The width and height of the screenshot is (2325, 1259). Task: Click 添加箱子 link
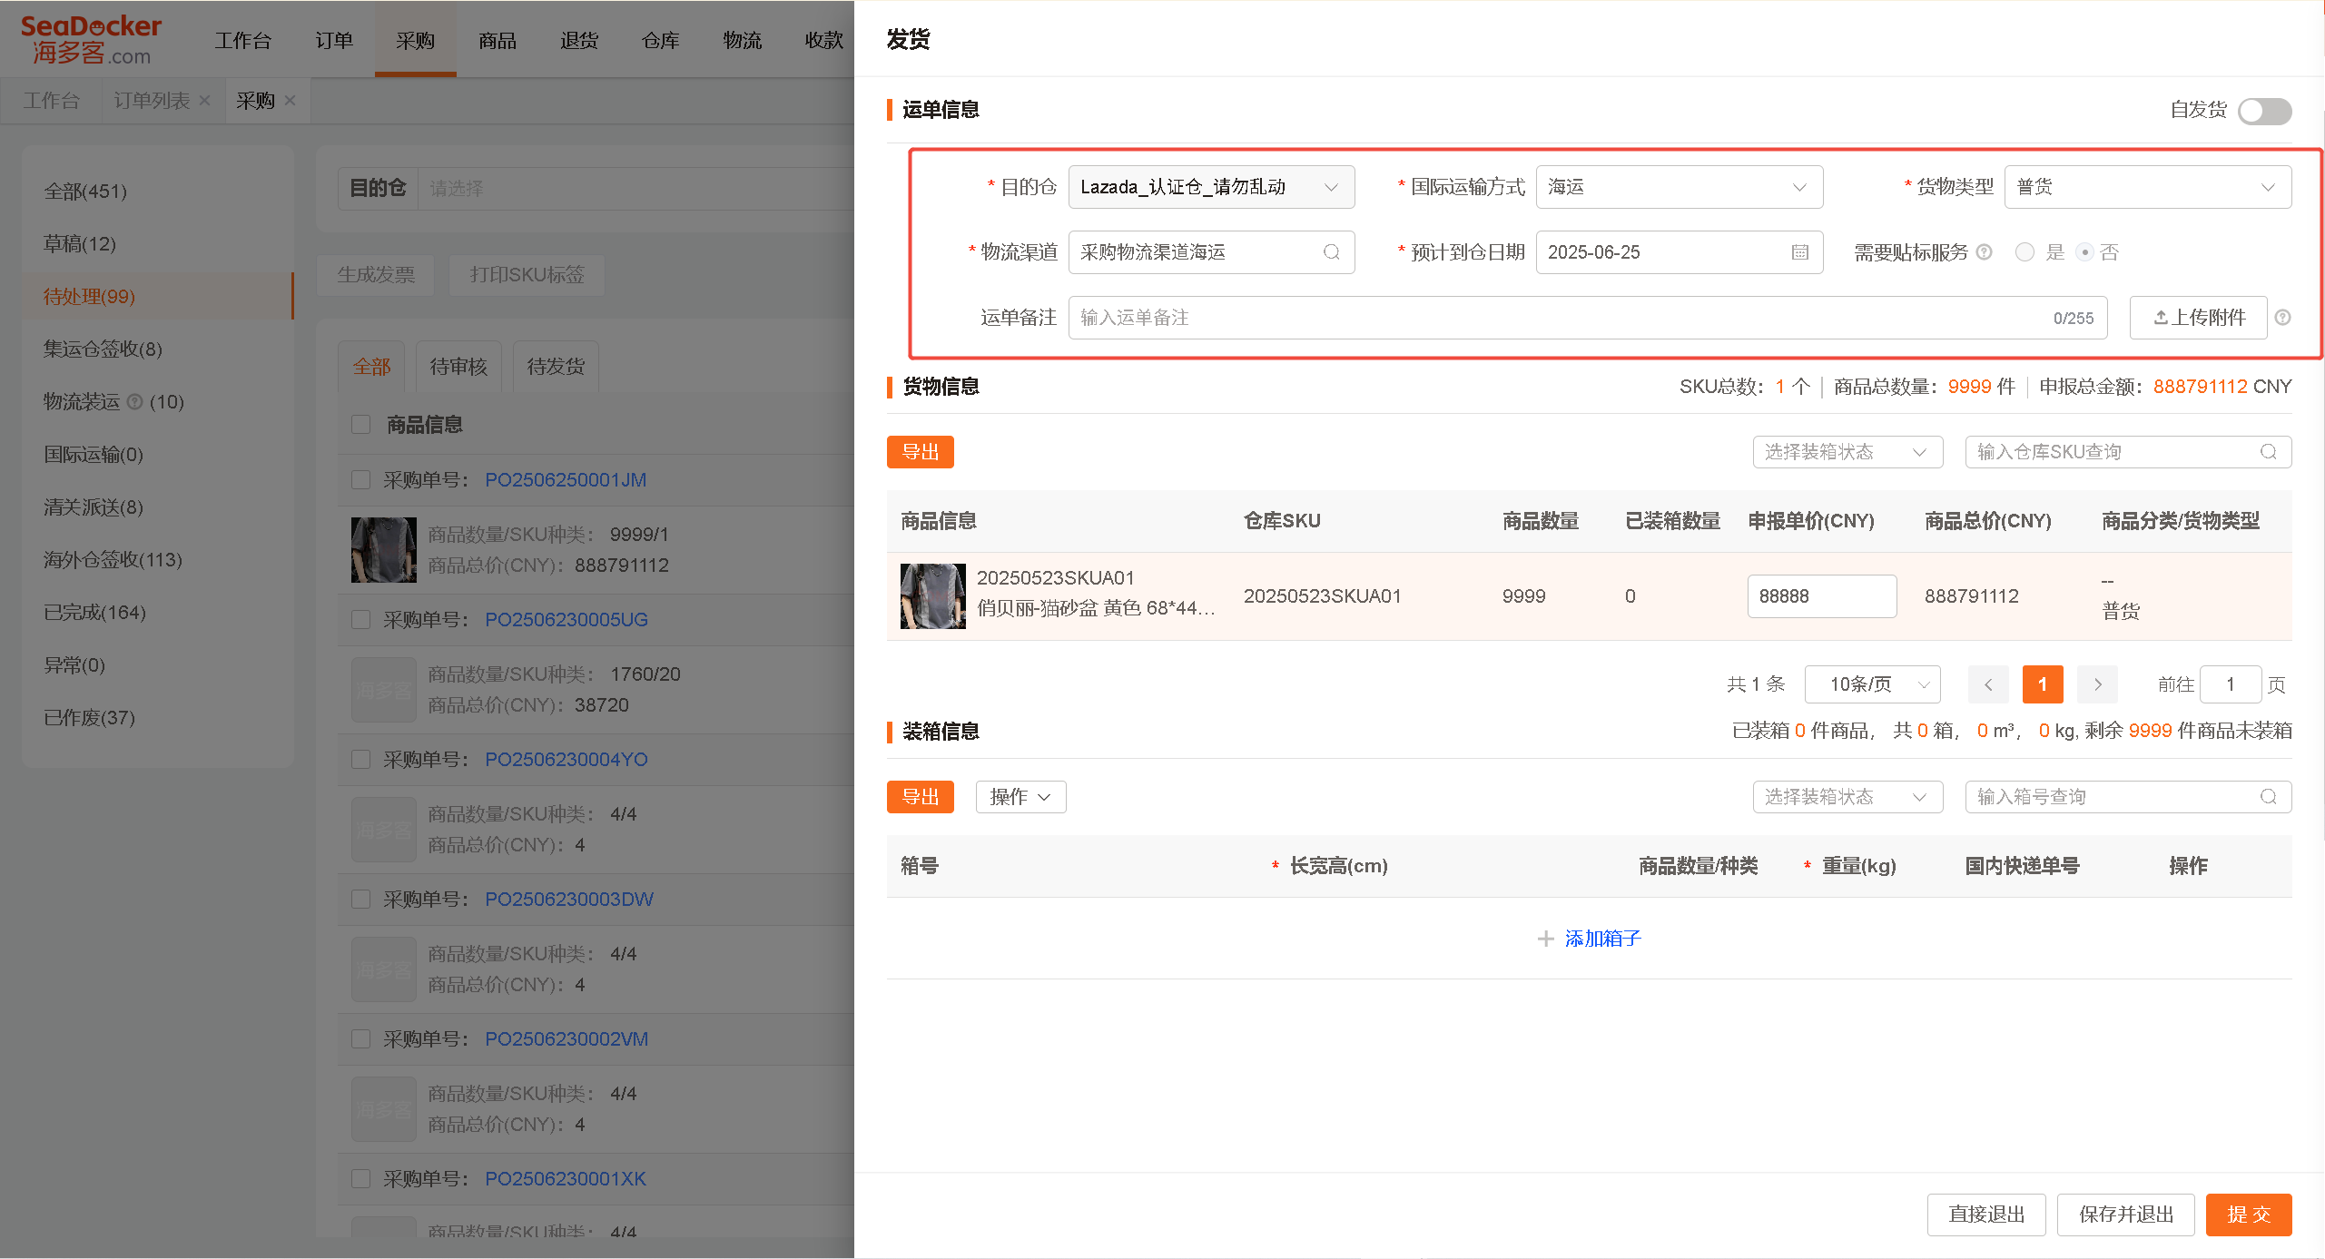[x=1602, y=939]
